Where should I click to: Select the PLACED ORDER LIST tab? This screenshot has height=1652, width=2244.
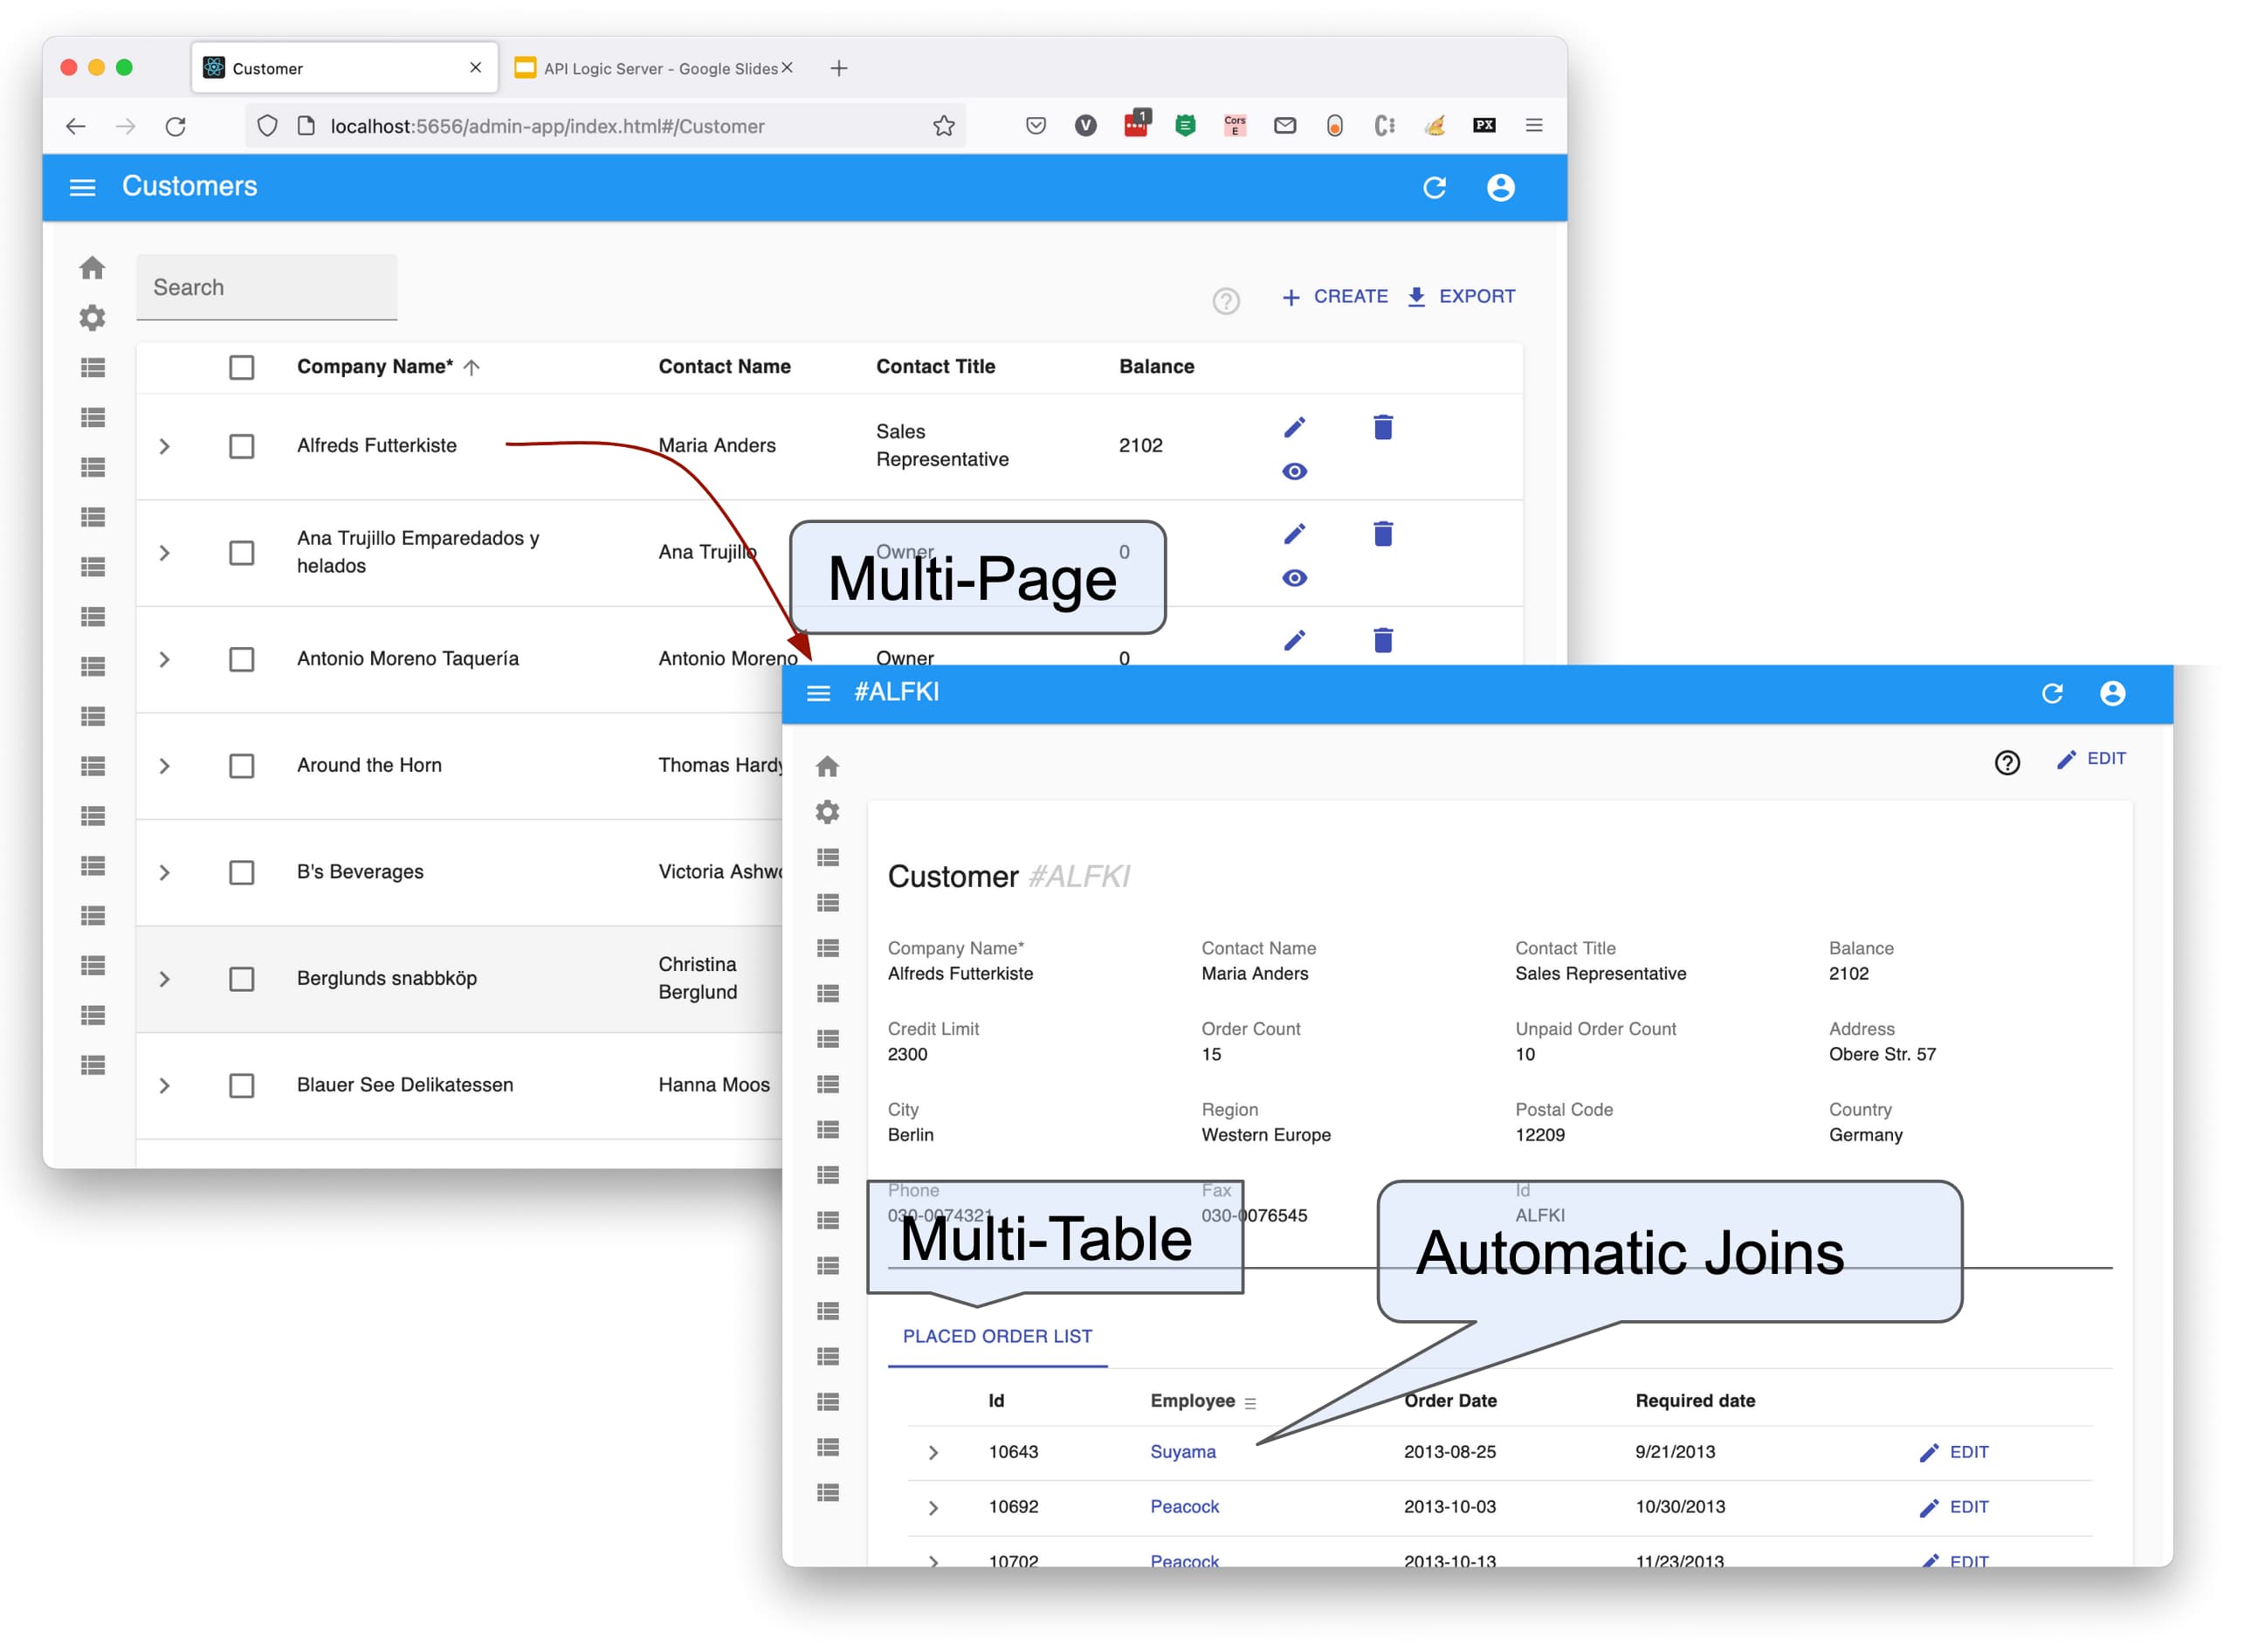(x=997, y=1337)
